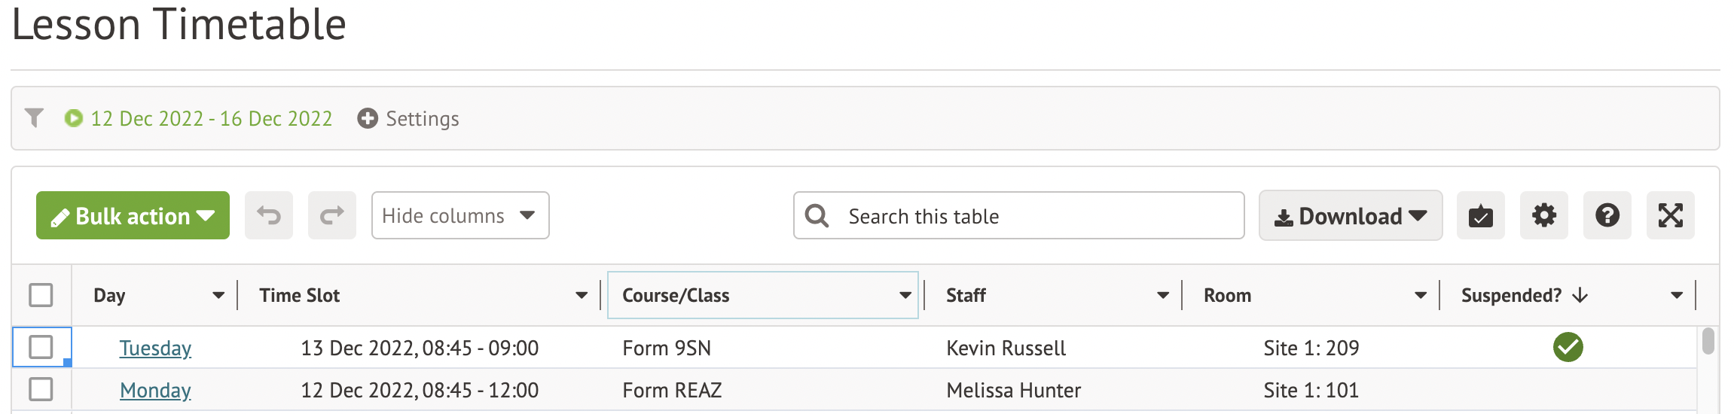
Task: Open the Day column menu arrow
Action: (218, 296)
